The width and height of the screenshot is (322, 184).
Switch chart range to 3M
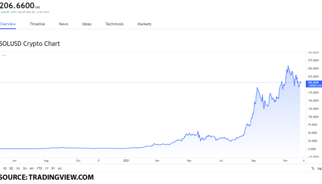click(x=24, y=168)
